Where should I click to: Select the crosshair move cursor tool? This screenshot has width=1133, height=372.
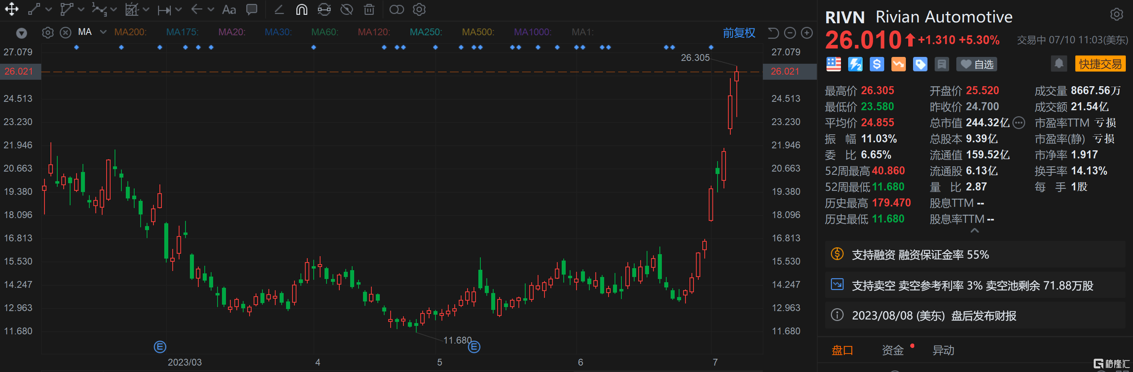point(12,9)
